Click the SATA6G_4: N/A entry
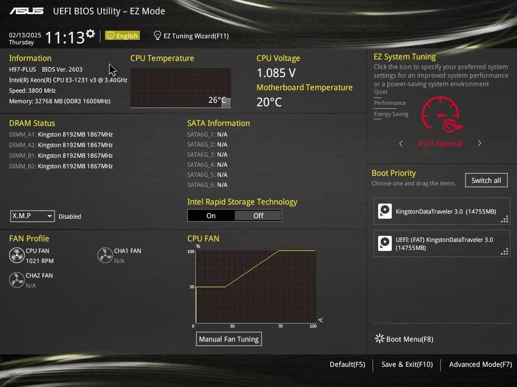This screenshot has height=387, width=517. (208, 165)
